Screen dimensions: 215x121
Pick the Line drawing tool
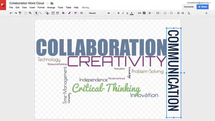pos(41,13)
